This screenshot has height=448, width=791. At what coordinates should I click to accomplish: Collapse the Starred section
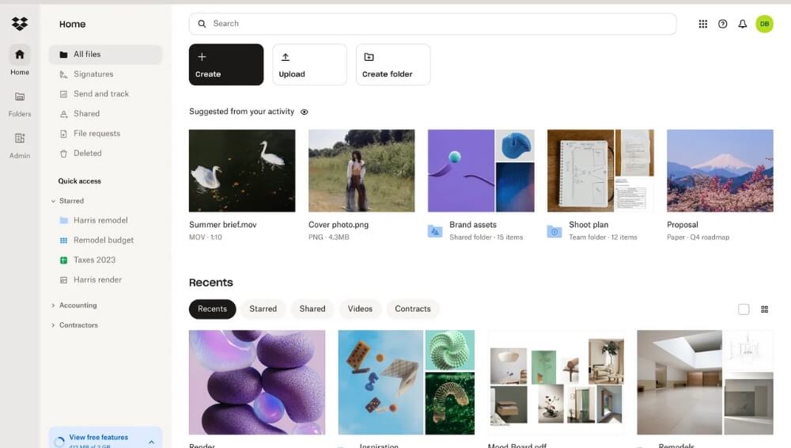(53, 201)
